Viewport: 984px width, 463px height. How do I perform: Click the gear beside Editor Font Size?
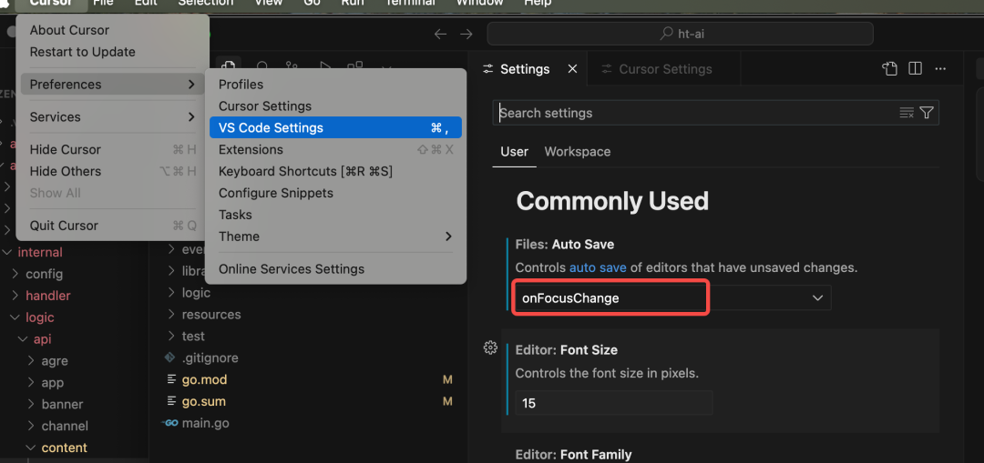pyautogui.click(x=491, y=347)
